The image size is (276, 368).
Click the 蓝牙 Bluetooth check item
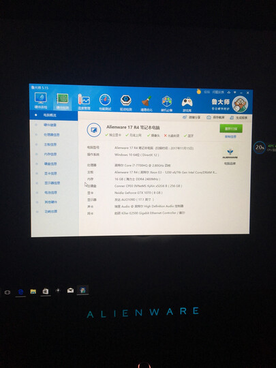[189, 136]
